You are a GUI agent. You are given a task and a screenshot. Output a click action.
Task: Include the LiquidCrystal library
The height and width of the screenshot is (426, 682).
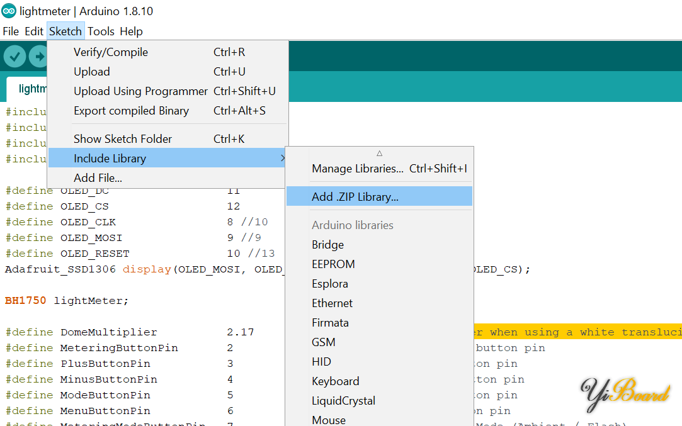click(343, 401)
